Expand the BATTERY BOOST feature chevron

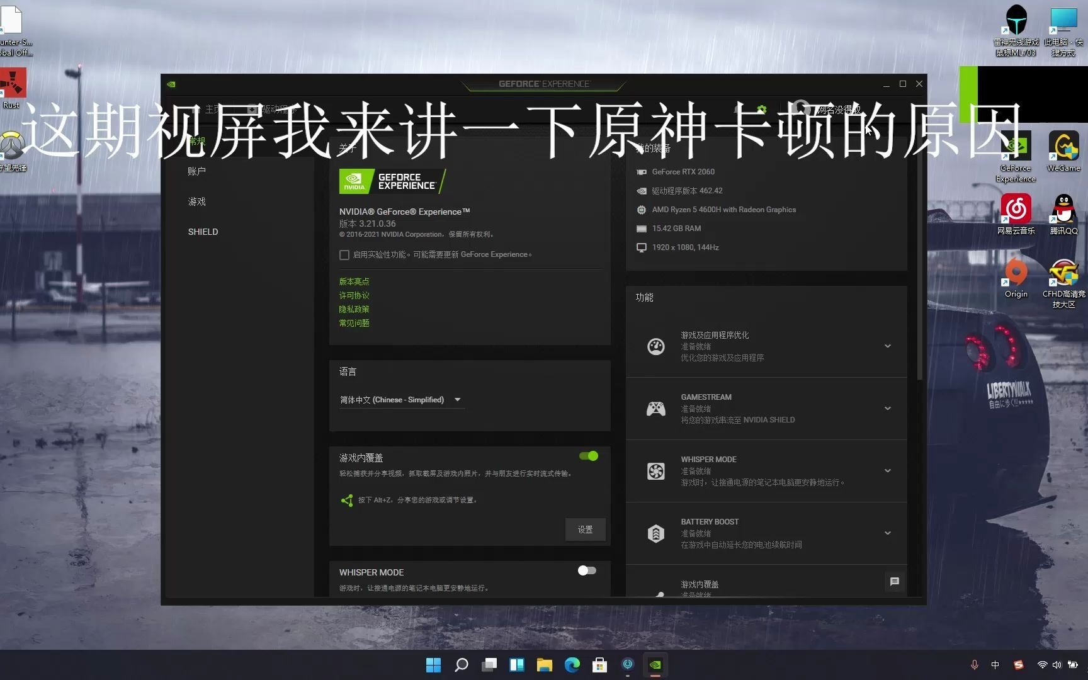tap(888, 533)
